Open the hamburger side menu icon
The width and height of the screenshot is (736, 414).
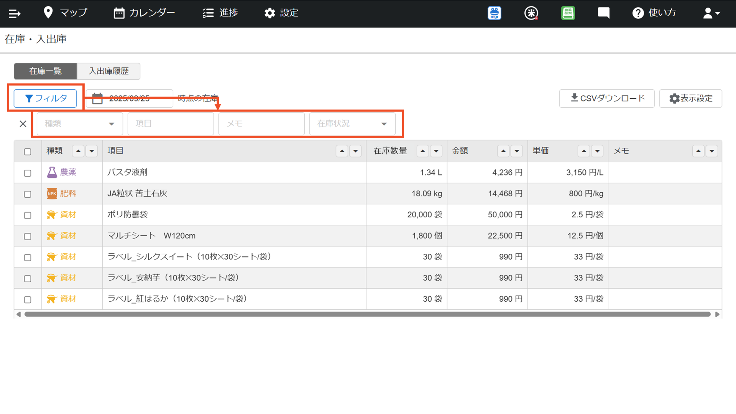[x=15, y=14]
